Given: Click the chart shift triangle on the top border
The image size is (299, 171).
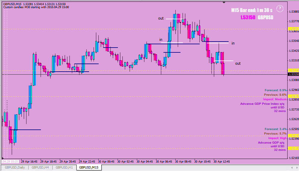Looking at the screenshot, I should click(x=224, y=2).
